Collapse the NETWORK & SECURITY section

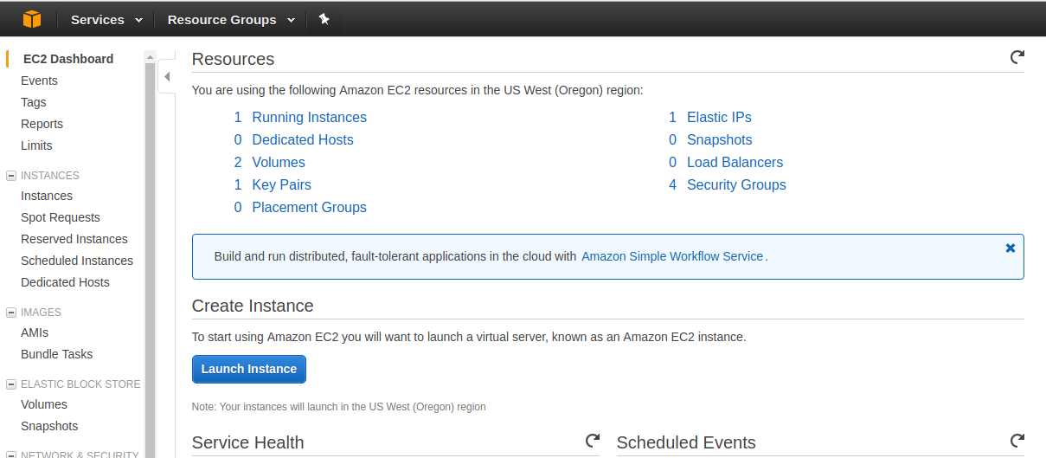[11, 455]
